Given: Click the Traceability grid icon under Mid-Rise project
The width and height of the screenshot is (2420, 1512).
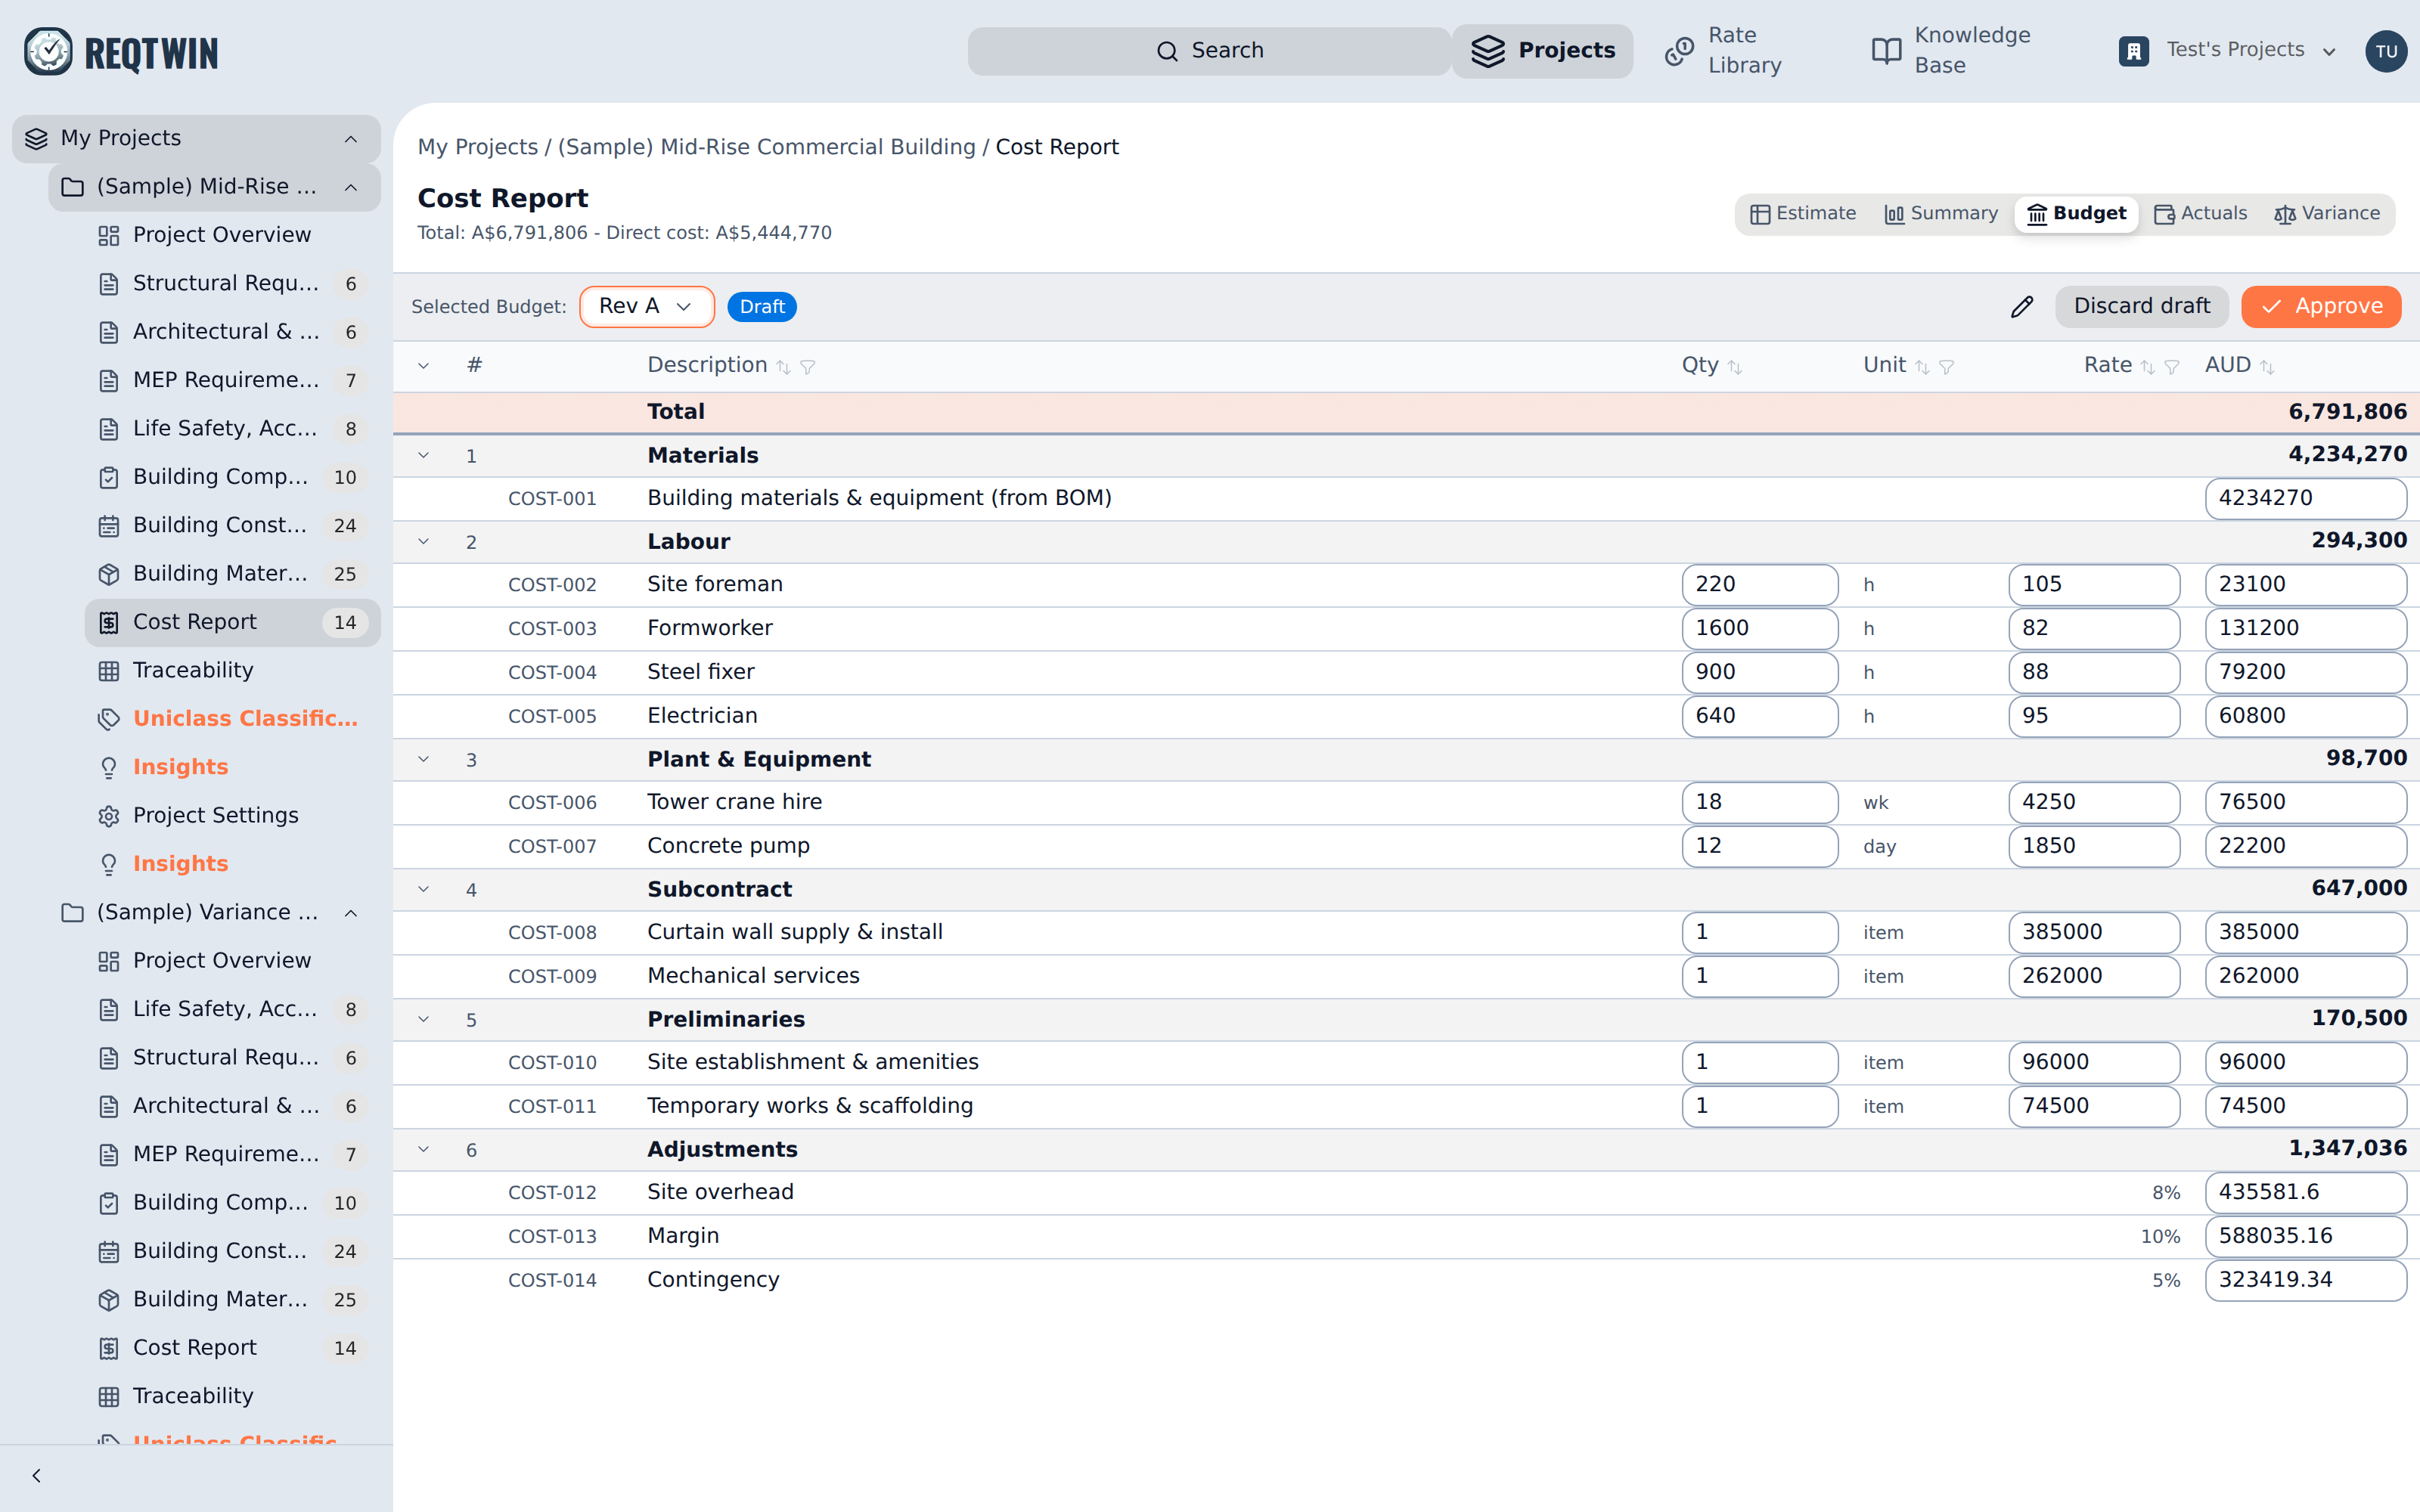Looking at the screenshot, I should [109, 671].
